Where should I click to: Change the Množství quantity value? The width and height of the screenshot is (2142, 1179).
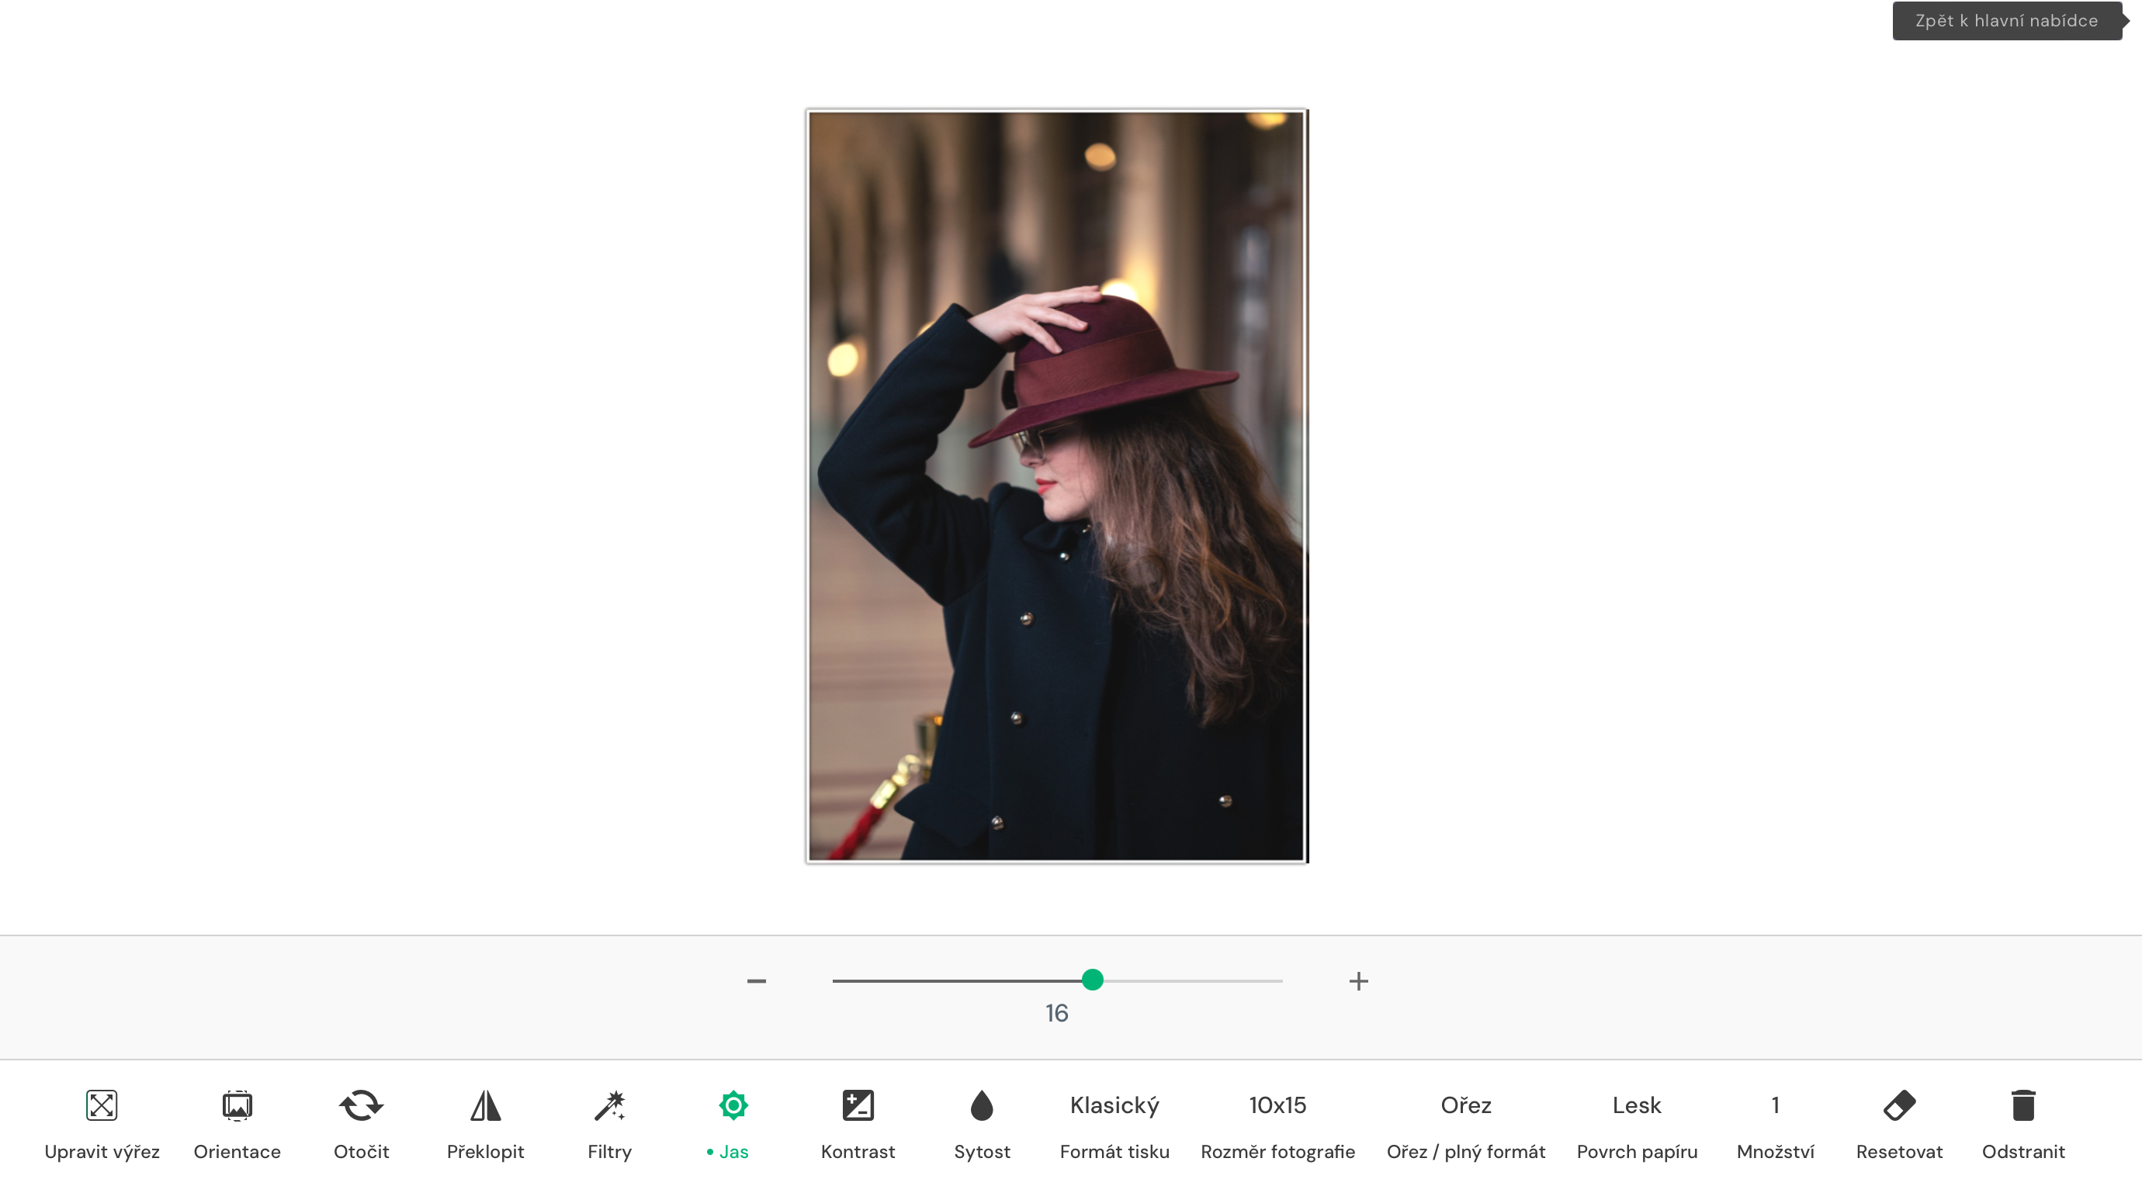click(x=1776, y=1125)
